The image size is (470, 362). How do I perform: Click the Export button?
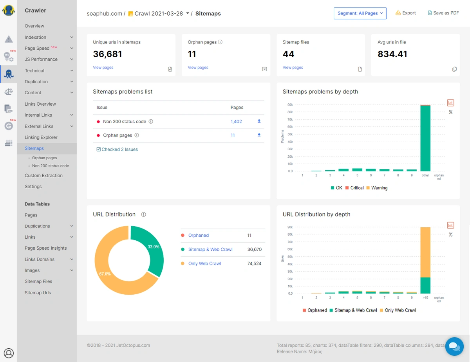pos(406,13)
